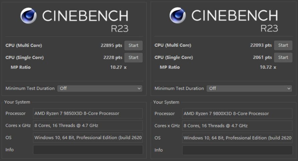Start the Single Core test scoring 2228 pts
This screenshot has width=298, height=161.
(133, 57)
